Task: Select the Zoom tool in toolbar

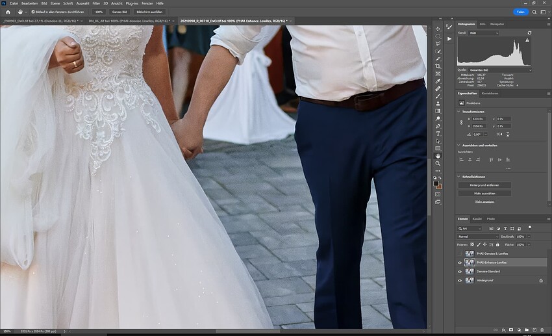Action: click(438, 163)
